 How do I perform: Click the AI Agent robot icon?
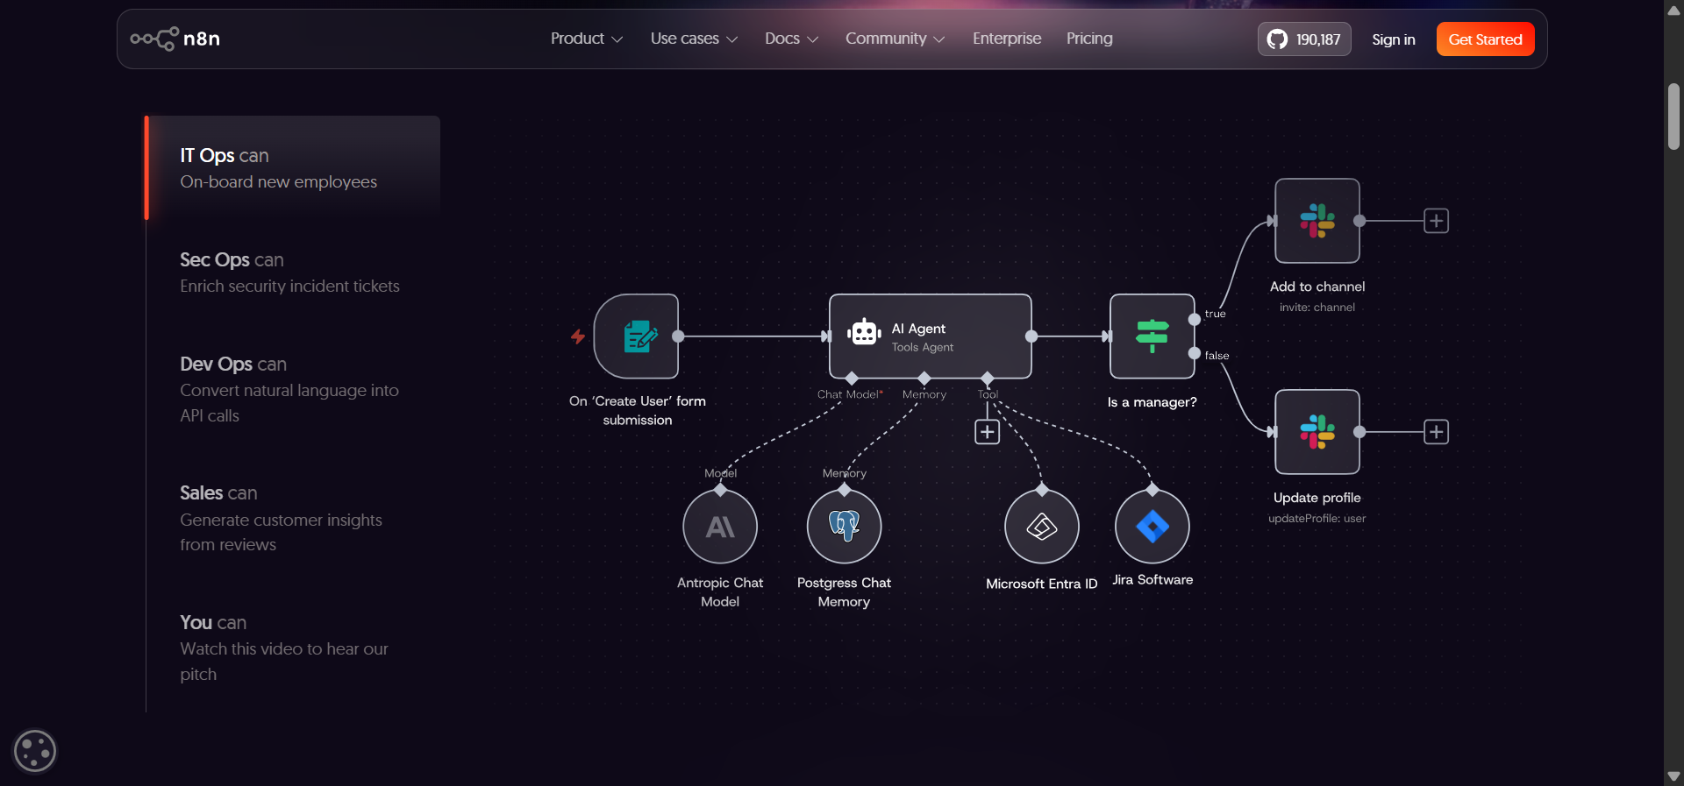(x=864, y=333)
